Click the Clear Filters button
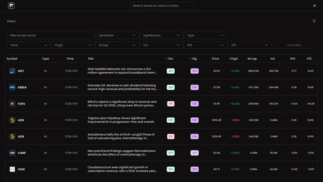Image resolution: width=323 pixels, height=182 pixels. 294,45
